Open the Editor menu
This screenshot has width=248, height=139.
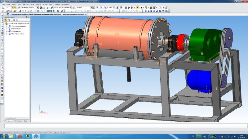click(x=8, y=4)
